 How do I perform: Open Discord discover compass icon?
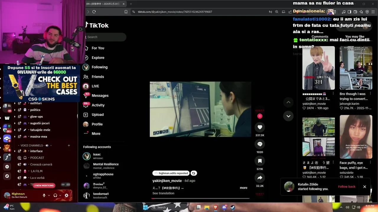pyautogui.click(x=7, y=176)
